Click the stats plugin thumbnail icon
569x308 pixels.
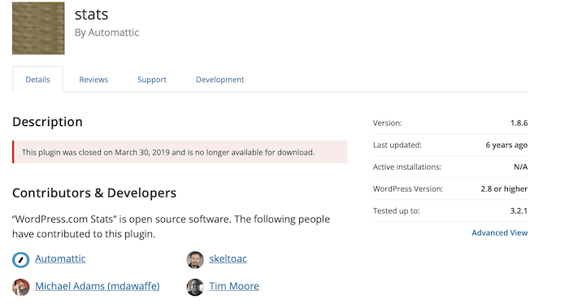[38, 28]
